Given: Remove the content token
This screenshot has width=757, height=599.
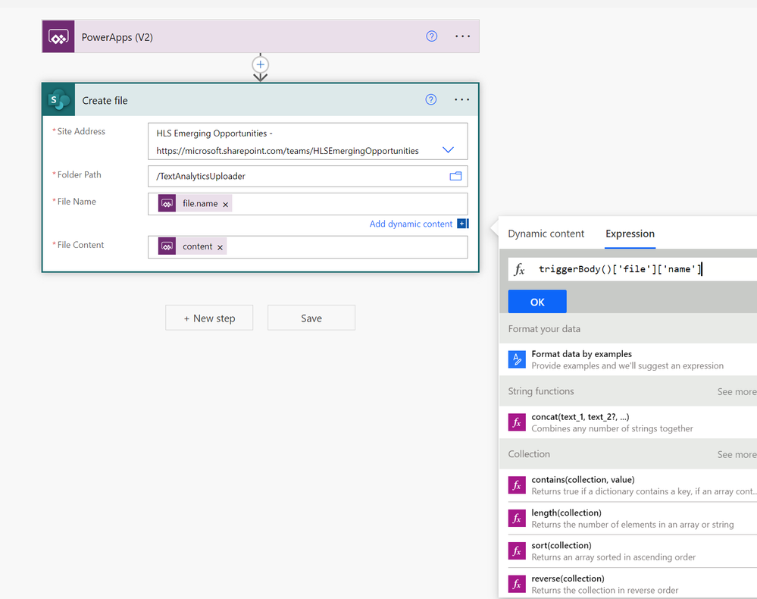Looking at the screenshot, I should point(221,247).
